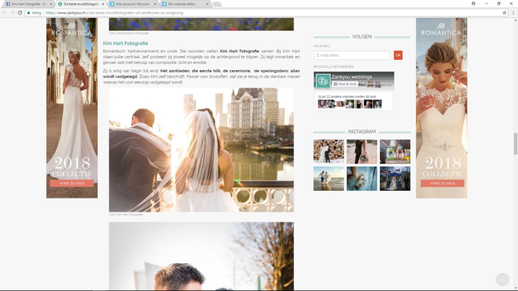This screenshot has width=518, height=291.
Task: Open the Chrome profile icon
Action: [x=473, y=4]
